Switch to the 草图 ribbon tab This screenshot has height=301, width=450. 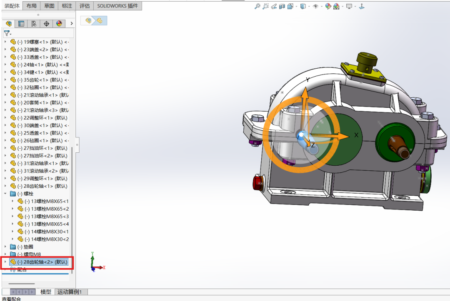coord(49,6)
